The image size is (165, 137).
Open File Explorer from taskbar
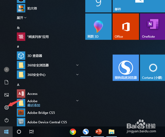(112, 132)
